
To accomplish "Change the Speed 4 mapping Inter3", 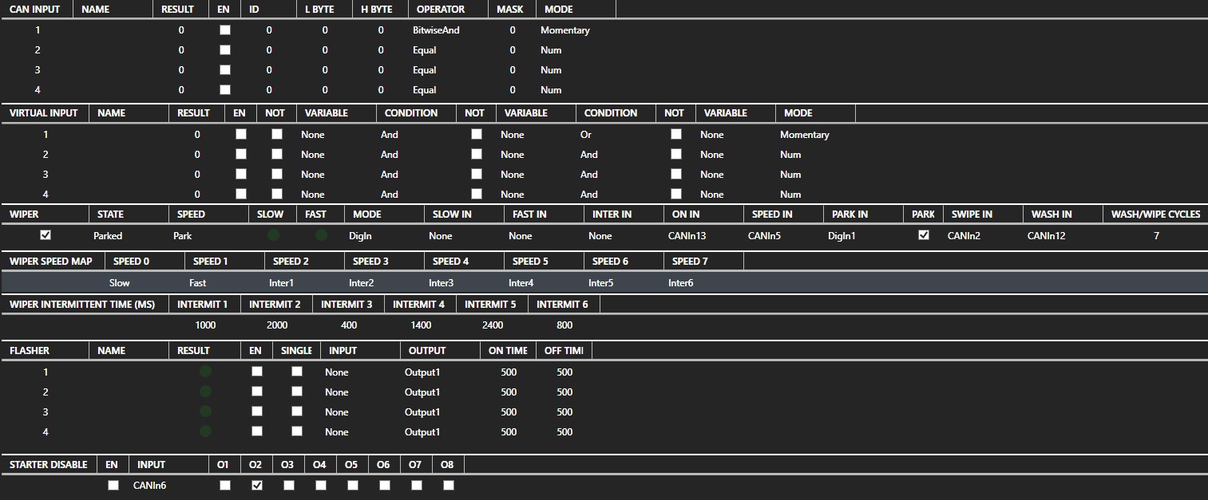I will pyautogui.click(x=441, y=283).
